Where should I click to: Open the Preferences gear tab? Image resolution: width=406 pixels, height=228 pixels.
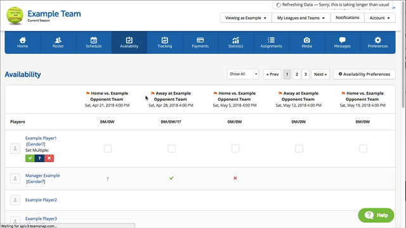[378, 42]
